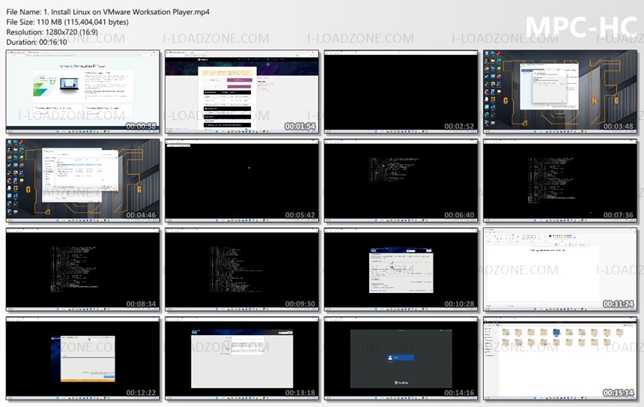Screen dimensions: 644x407
Task: Select the terminal output frame at 00:08:34
Action: [x=83, y=270]
